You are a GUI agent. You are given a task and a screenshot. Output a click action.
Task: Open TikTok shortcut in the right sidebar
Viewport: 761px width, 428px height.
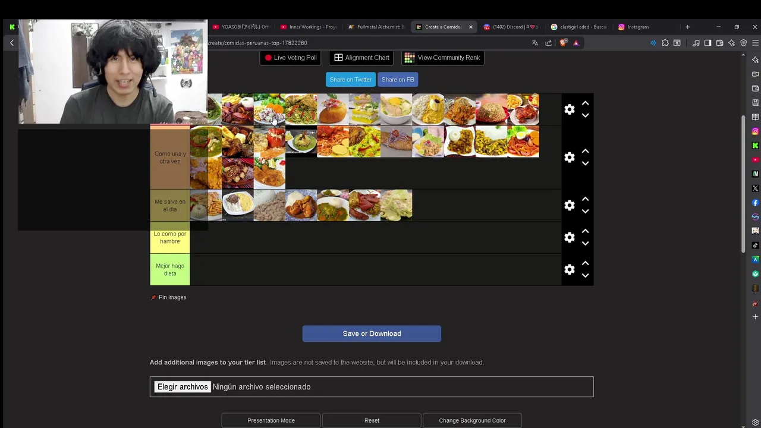tap(755, 246)
